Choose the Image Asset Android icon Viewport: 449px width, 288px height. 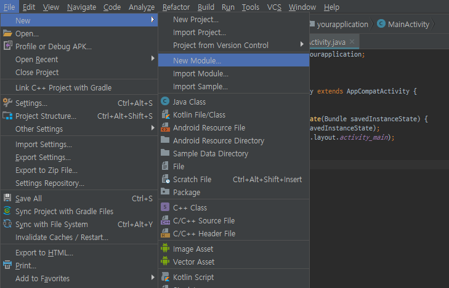(x=164, y=249)
